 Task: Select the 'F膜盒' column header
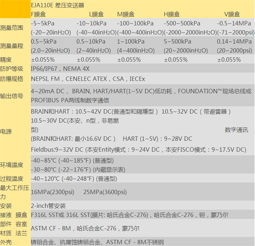pos(38,14)
